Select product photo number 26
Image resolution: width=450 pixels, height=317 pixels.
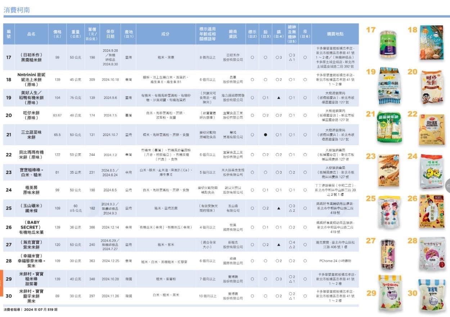(x=431, y=211)
